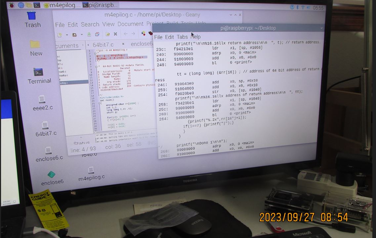Open the file manager from the panel
The width and height of the screenshot is (376, 238).
(x=29, y=5)
